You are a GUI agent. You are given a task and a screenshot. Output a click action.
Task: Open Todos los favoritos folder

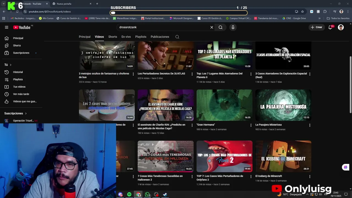tap(338, 18)
